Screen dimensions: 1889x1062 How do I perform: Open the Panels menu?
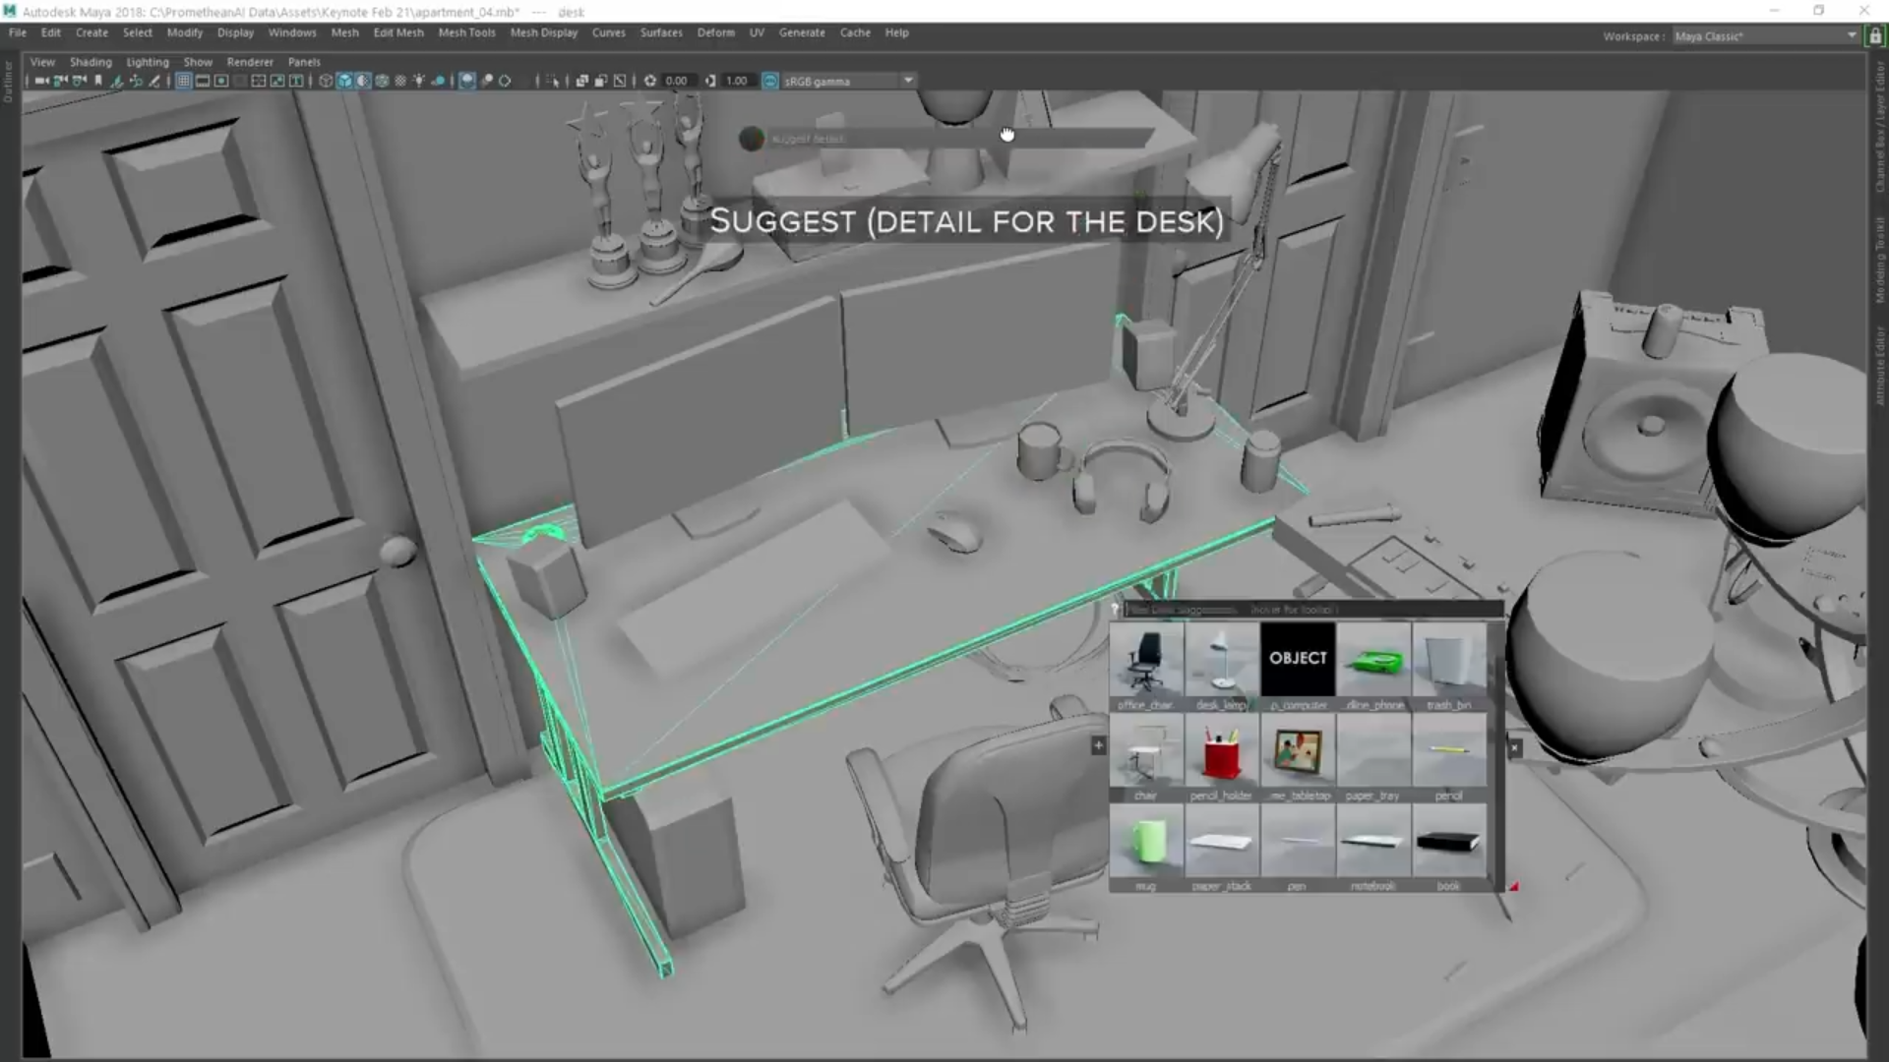pos(304,62)
